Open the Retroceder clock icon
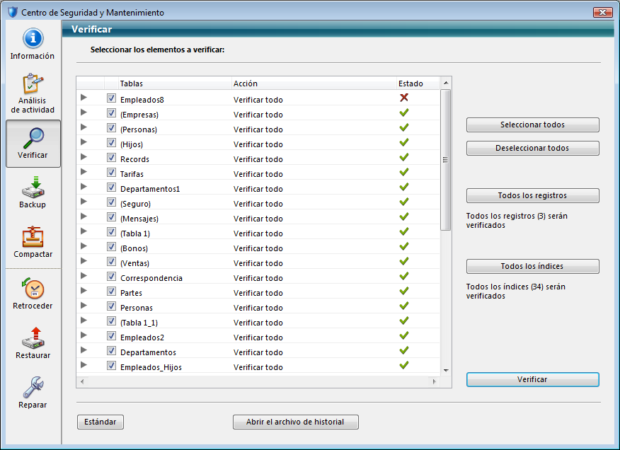Screen dimensions: 620x450 click(x=33, y=288)
